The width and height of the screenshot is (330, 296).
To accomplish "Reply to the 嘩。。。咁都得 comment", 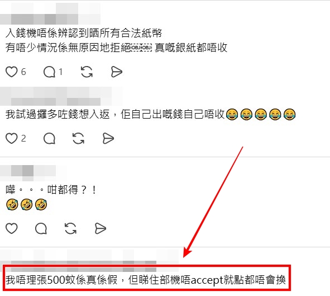I will click(41, 228).
